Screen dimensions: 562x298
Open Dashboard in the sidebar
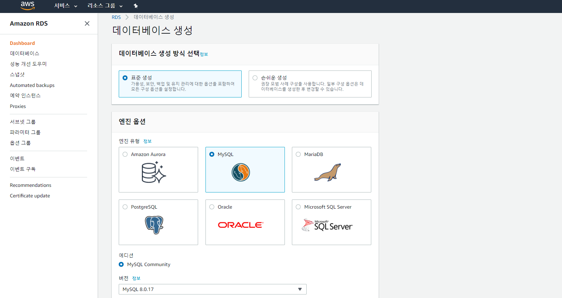click(x=22, y=43)
